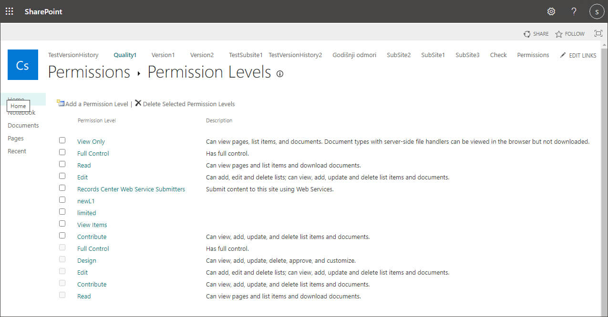Open Notebook in left navigation
Screen dimensions: 608x317
point(21,113)
